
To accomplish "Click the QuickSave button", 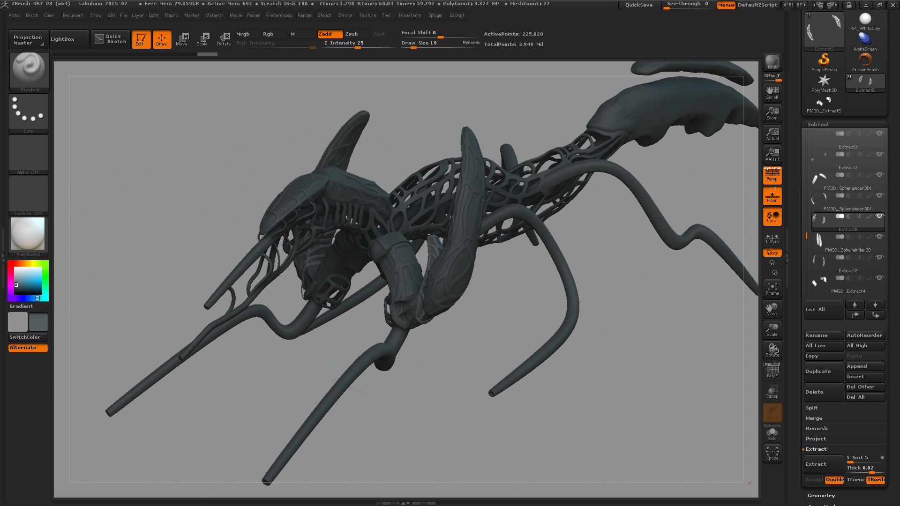I will pyautogui.click(x=639, y=5).
